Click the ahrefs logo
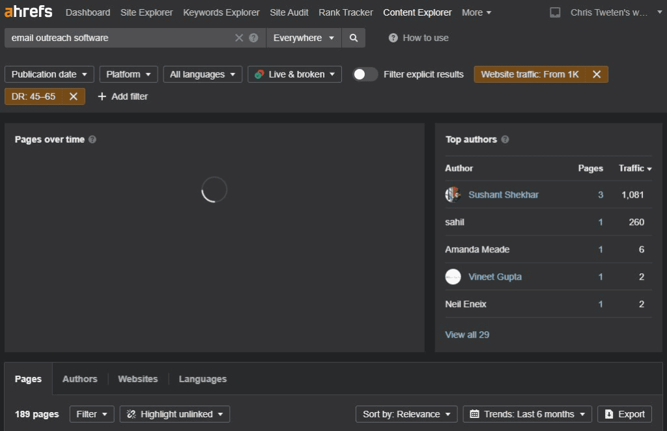The image size is (667, 431). [x=29, y=12]
